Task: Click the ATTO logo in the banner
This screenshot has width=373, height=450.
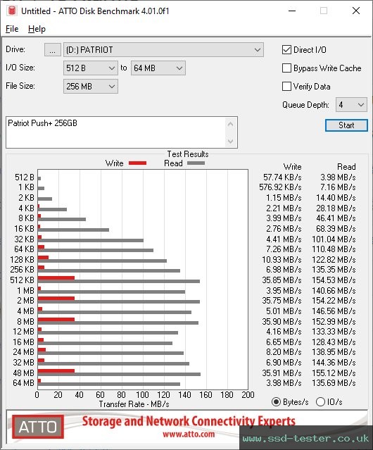Action: (x=38, y=427)
